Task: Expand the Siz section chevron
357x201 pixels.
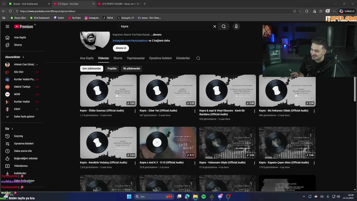Action: point(12,129)
